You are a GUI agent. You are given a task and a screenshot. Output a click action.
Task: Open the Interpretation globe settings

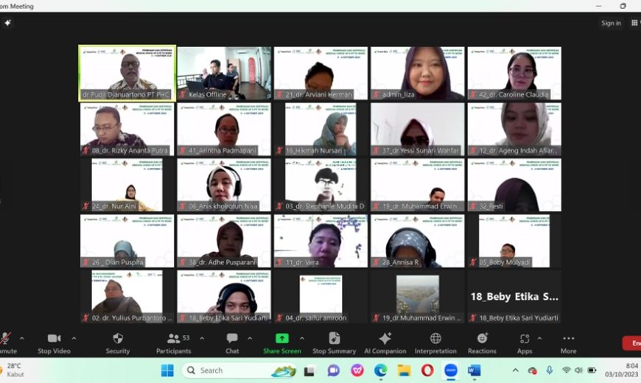tap(435, 343)
